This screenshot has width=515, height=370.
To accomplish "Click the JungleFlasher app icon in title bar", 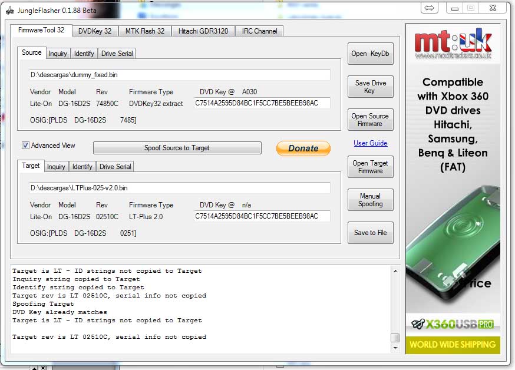I will [10, 10].
